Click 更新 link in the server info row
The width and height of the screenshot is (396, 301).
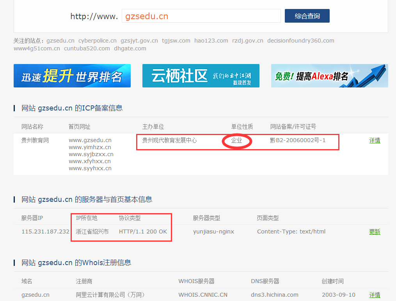[375, 232]
